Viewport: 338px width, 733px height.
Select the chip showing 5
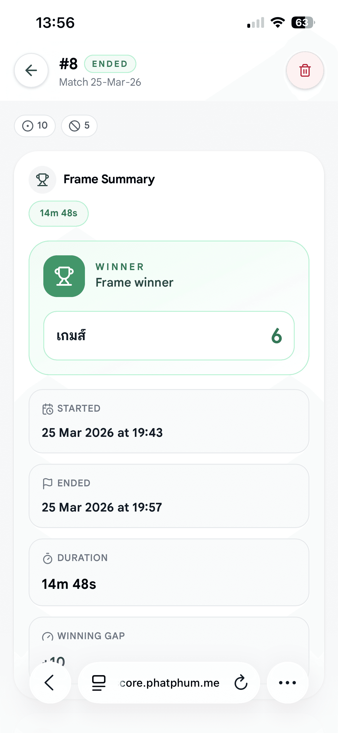79,126
